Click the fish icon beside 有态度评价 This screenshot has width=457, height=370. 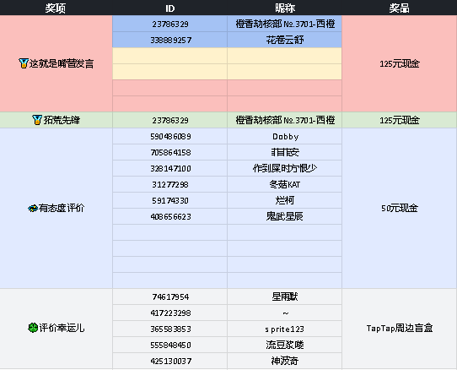pos(33,208)
